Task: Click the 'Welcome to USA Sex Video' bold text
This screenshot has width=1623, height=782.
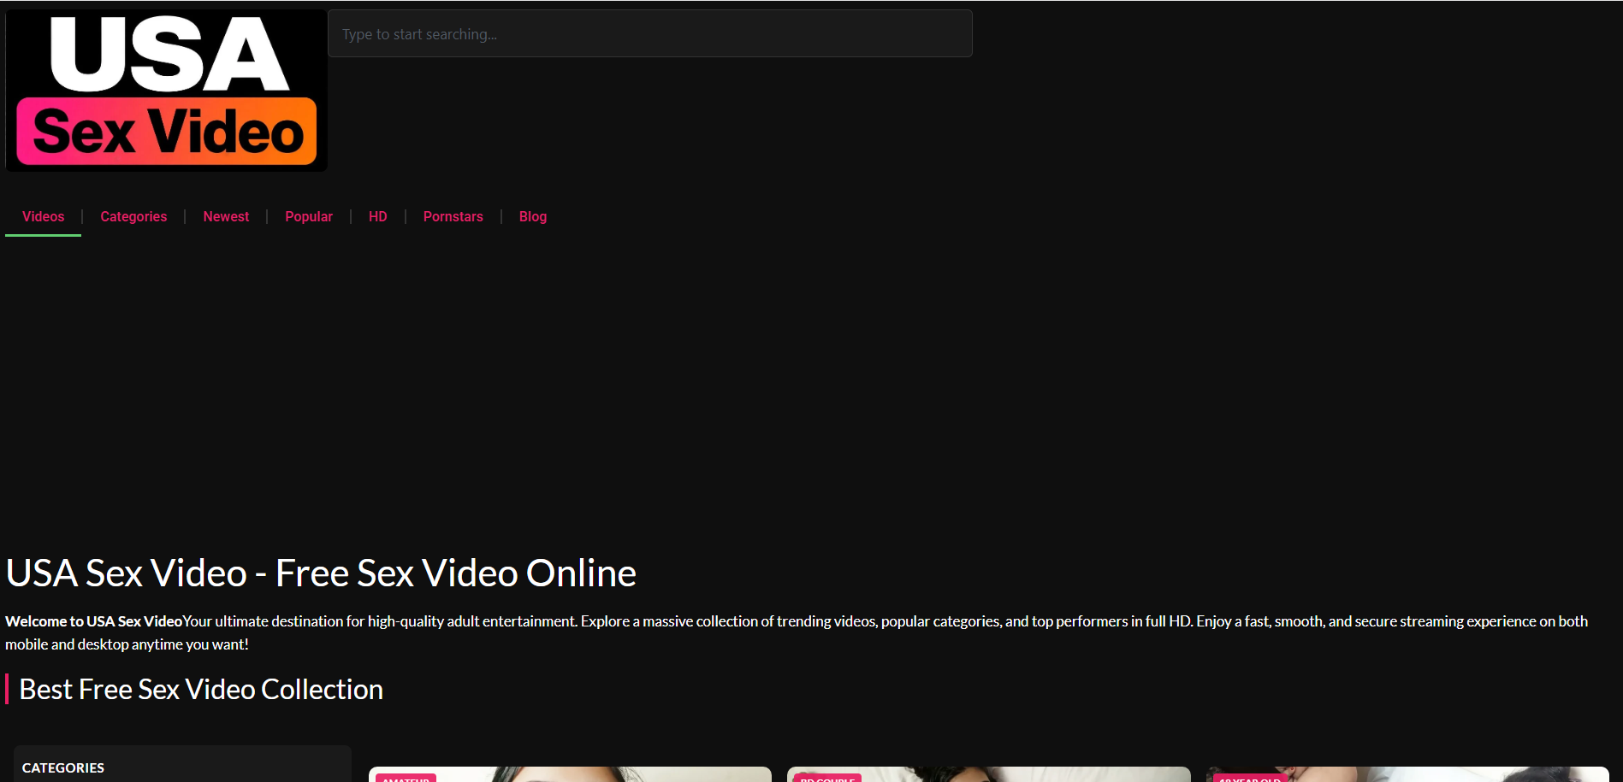Action: tap(94, 621)
